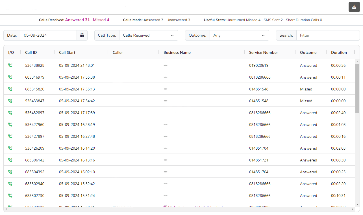Image resolution: width=363 pixels, height=215 pixels.
Task: Click business name ellipsis for call 683315820
Action: (x=166, y=89)
